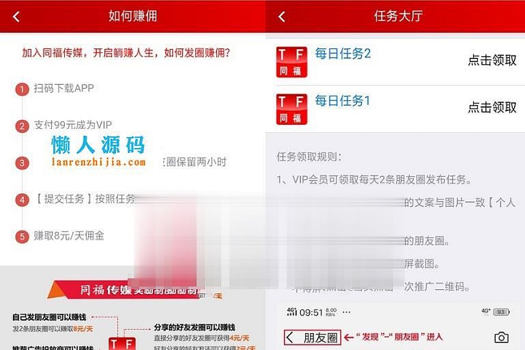Select the 支付99元成为VIP step

[73, 125]
